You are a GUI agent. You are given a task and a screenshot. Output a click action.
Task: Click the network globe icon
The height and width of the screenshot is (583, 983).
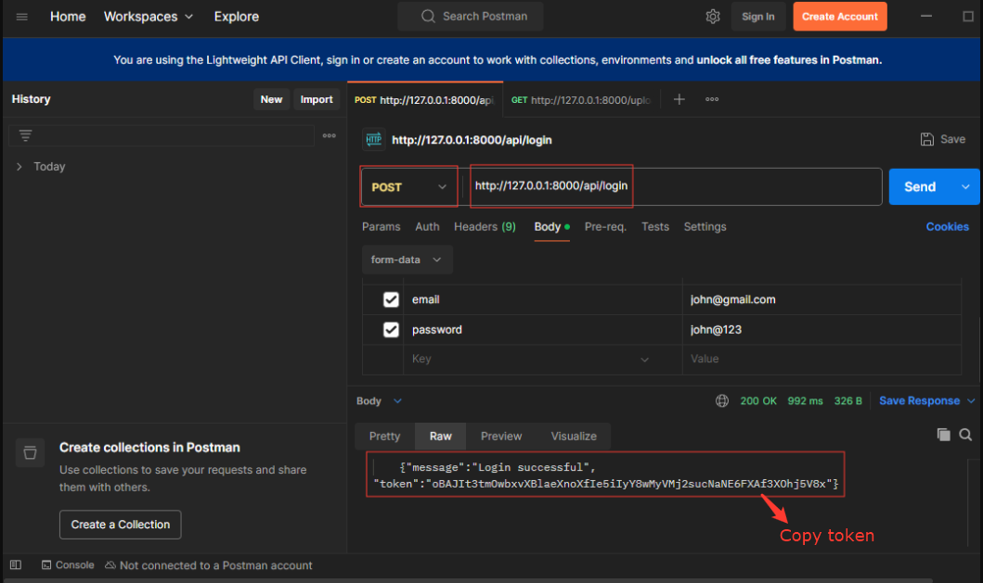tap(722, 401)
